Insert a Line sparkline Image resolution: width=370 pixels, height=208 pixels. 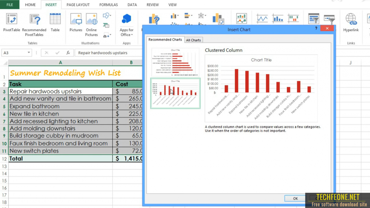point(262,18)
